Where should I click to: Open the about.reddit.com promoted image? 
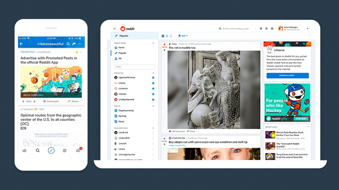coord(51,82)
